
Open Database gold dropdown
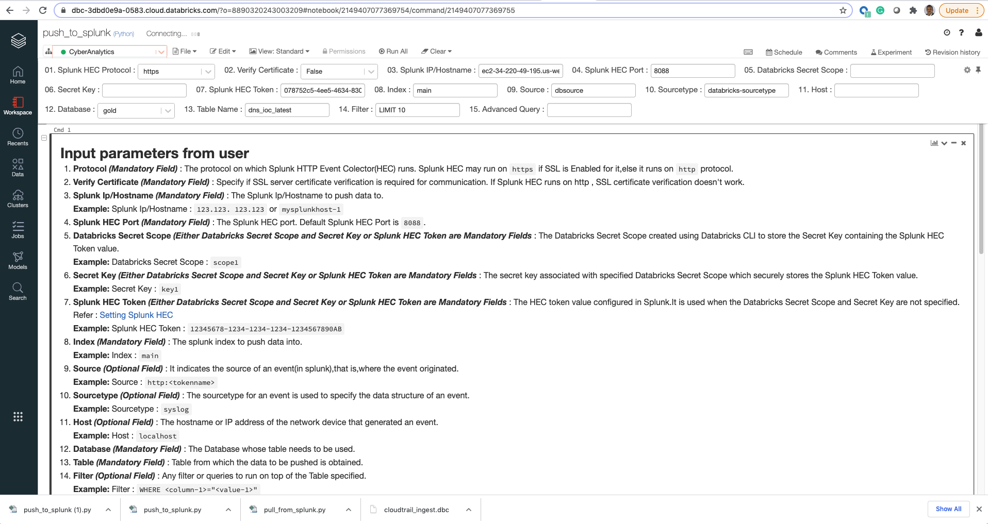(136, 110)
